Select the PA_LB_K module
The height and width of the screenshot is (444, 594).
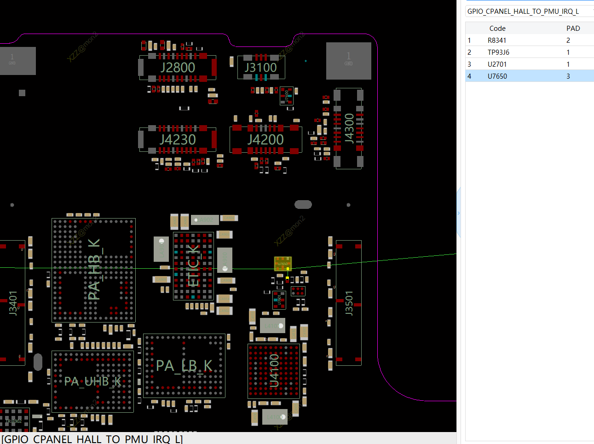pos(184,366)
